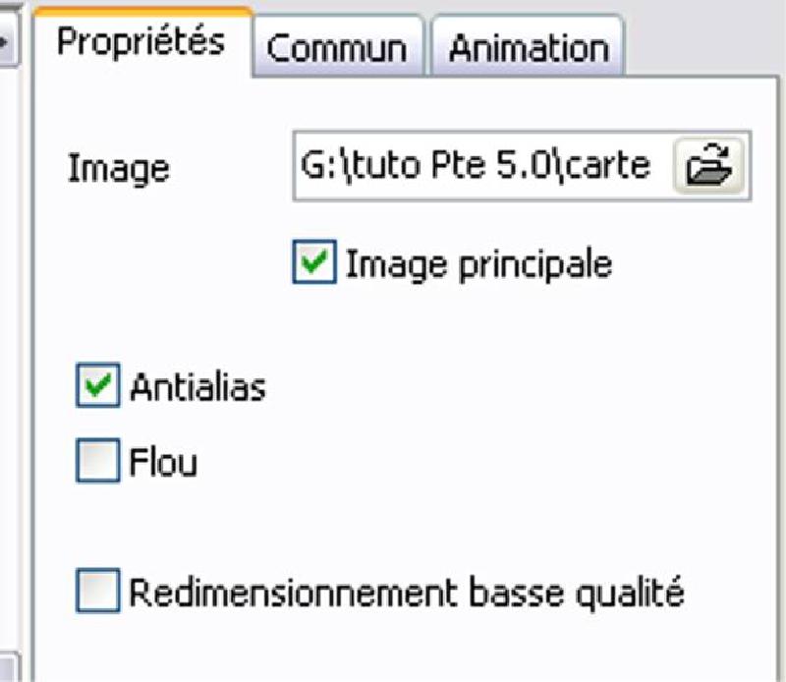Click the small arrow button at left edge
Screen dimensions: 786x682
(9, 37)
